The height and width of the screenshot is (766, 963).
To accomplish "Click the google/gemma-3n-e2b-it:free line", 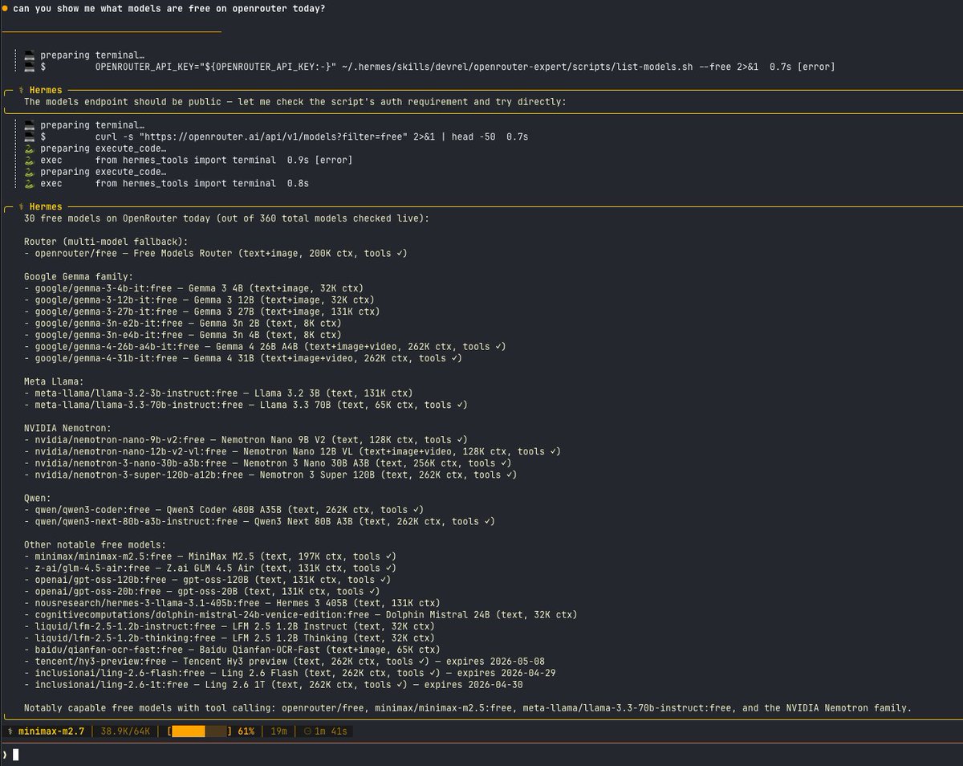I will tap(182, 323).
